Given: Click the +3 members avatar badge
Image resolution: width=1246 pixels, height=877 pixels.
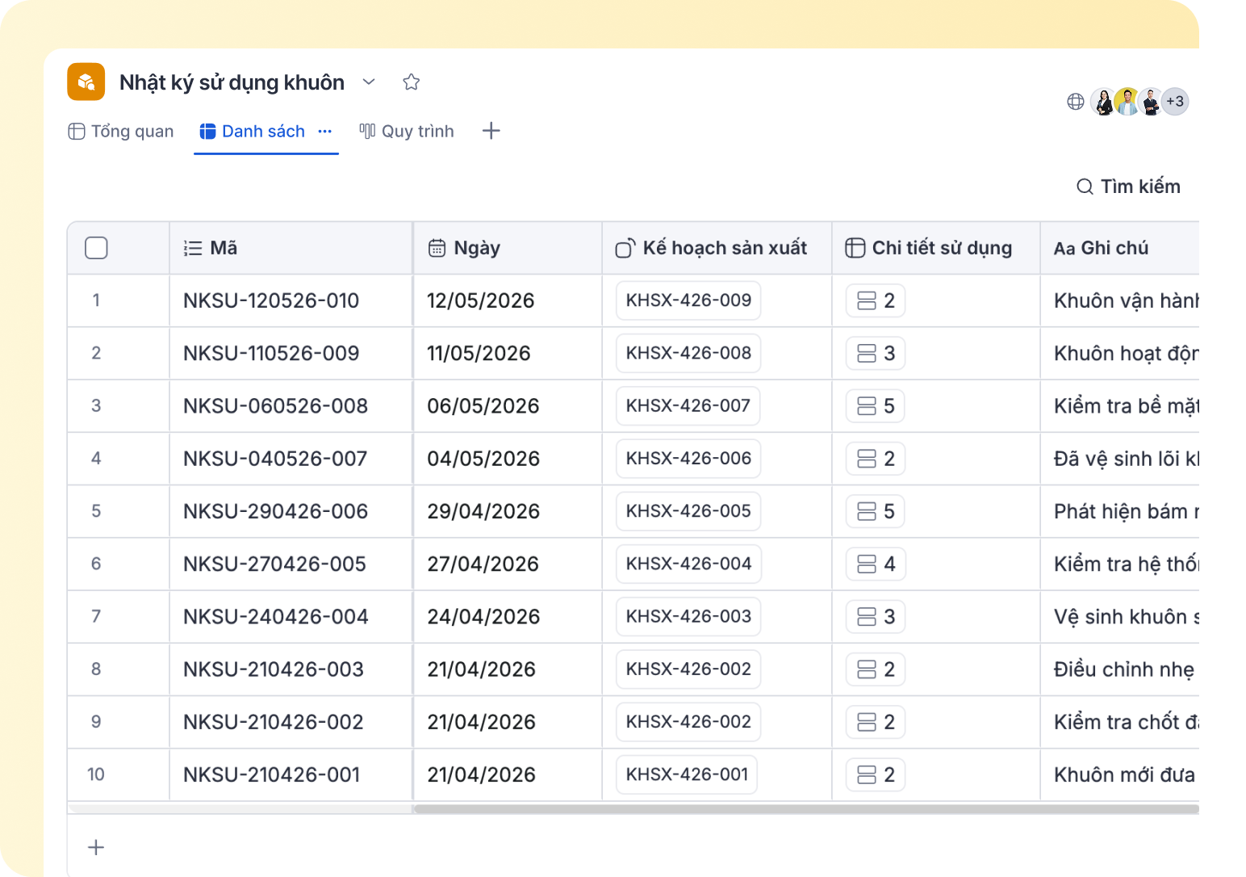Looking at the screenshot, I should click(1175, 102).
